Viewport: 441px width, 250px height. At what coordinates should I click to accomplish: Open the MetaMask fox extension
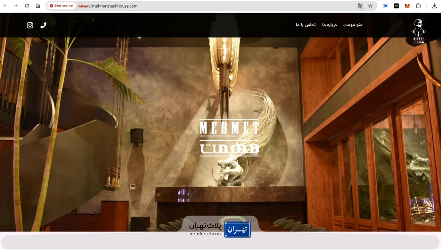pyautogui.click(x=407, y=6)
